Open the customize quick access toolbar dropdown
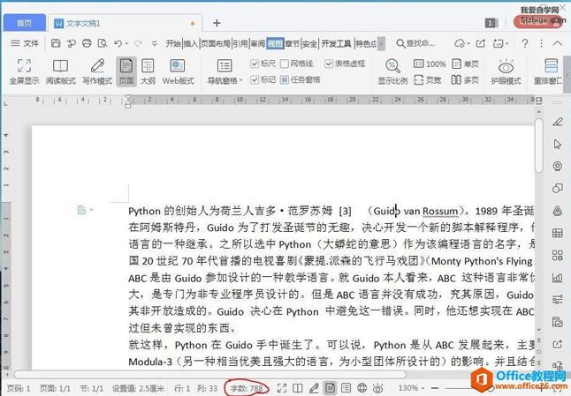 [x=155, y=44]
